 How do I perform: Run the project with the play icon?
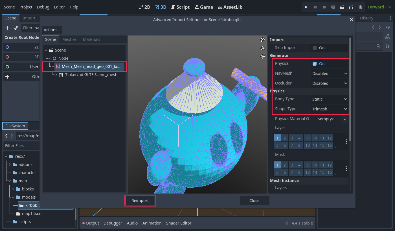pos(306,7)
